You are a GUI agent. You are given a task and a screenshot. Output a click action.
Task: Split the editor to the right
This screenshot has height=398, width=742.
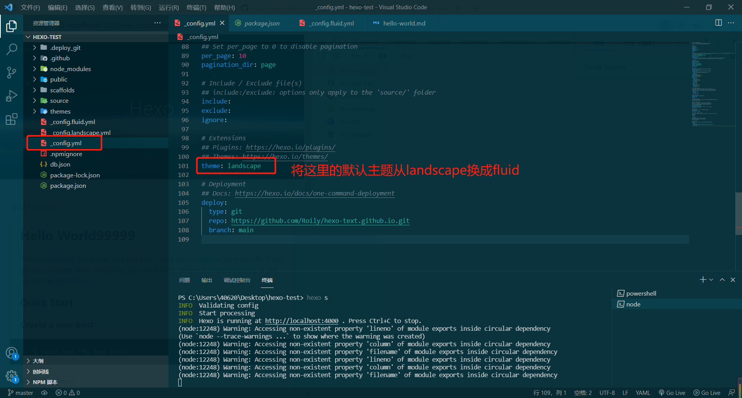[x=718, y=23]
